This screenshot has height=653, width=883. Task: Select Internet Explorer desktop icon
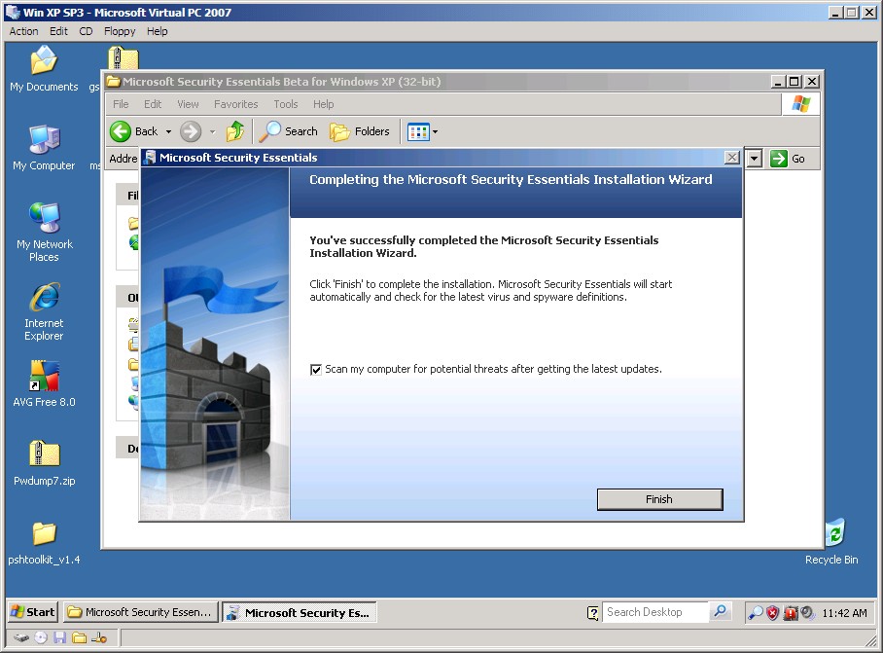click(44, 311)
